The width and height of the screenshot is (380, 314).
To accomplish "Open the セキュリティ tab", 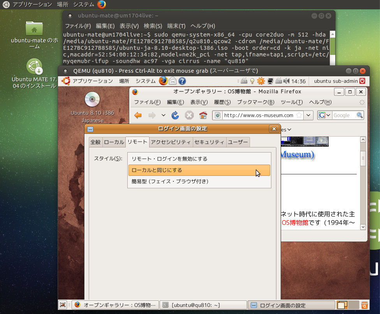I will [209, 142].
